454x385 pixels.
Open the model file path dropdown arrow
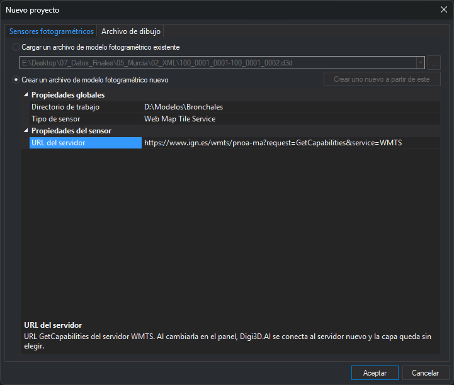pyautogui.click(x=421, y=63)
